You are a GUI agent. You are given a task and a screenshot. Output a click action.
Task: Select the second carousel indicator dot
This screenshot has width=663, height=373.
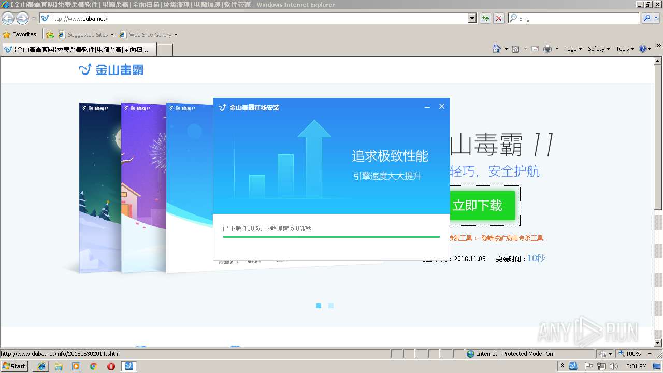click(x=331, y=306)
